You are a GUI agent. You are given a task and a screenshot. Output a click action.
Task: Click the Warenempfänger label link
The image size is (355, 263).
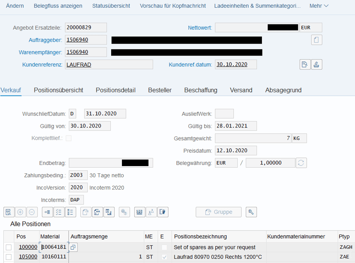click(40, 52)
